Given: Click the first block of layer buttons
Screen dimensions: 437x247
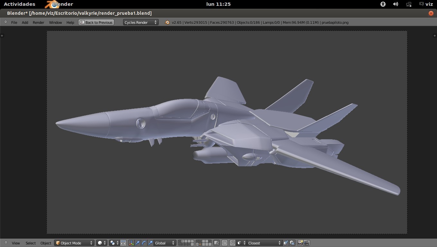Looking at the screenshot, I should (186, 243).
